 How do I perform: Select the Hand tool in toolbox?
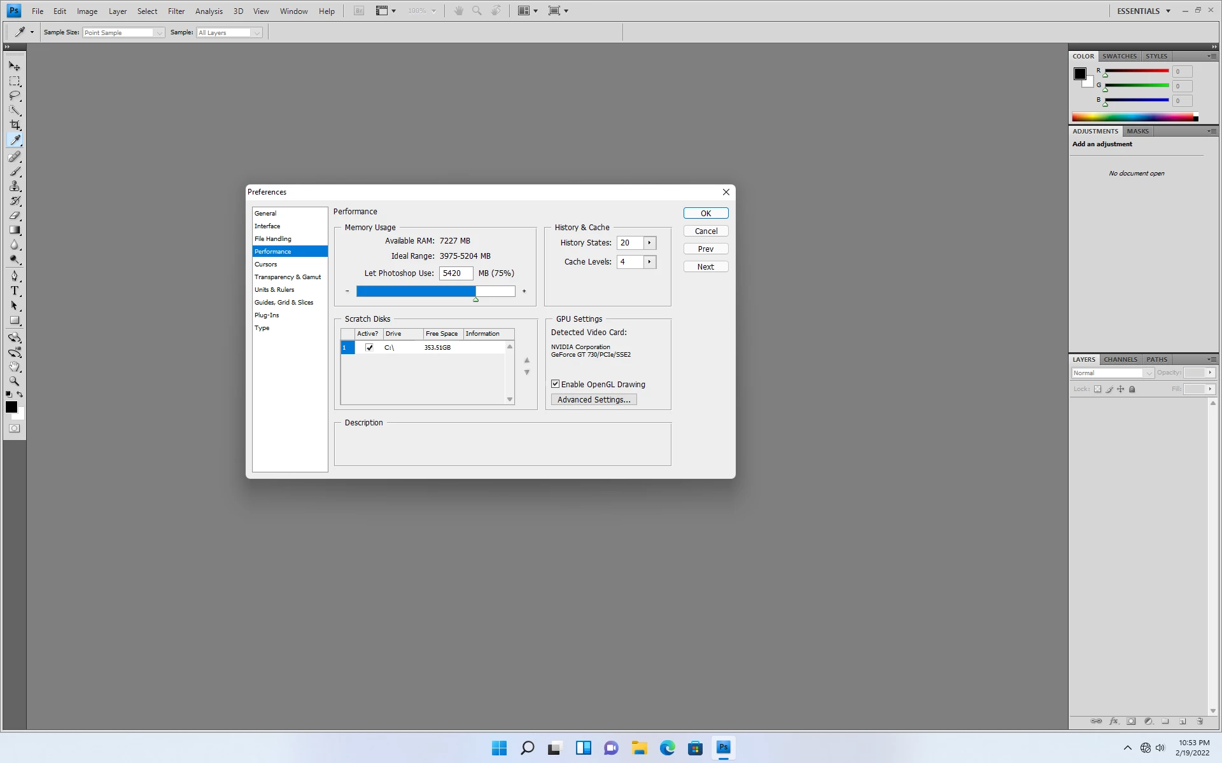coord(15,367)
